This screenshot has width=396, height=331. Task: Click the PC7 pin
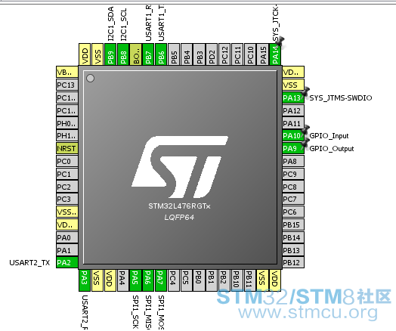pos(293,199)
